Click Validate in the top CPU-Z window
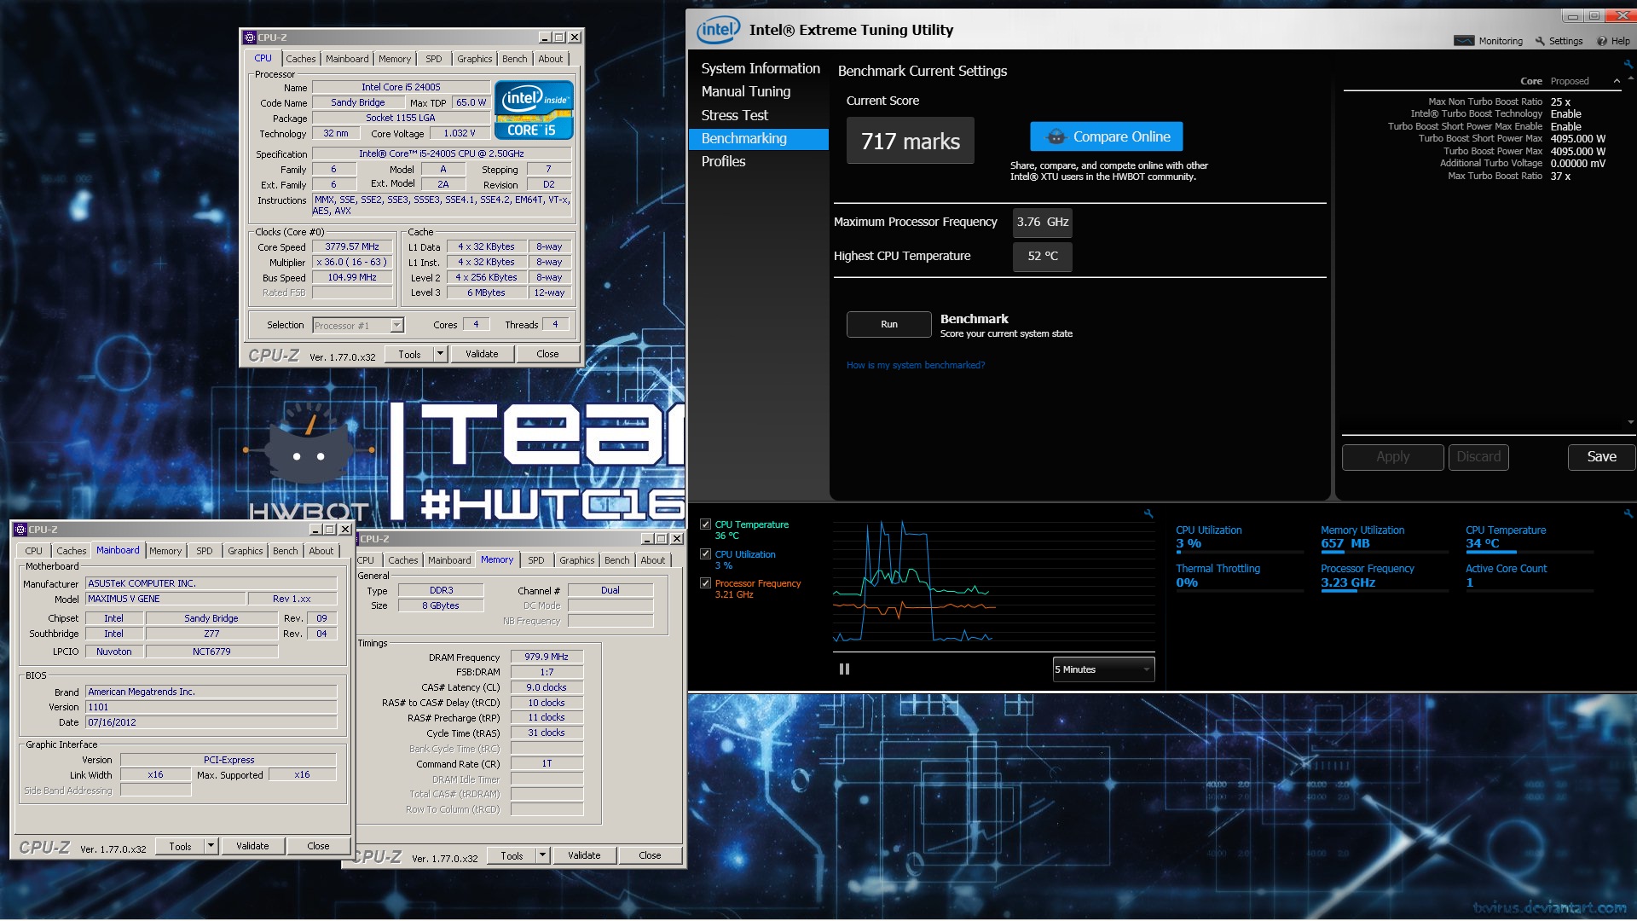Screen dimensions: 1637x921 (482, 354)
